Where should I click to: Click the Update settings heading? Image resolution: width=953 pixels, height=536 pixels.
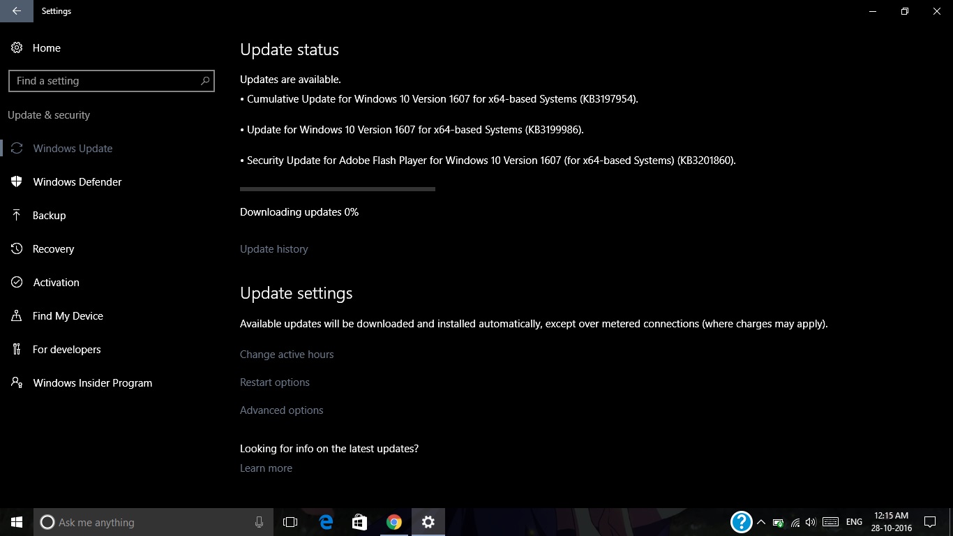[297, 293]
